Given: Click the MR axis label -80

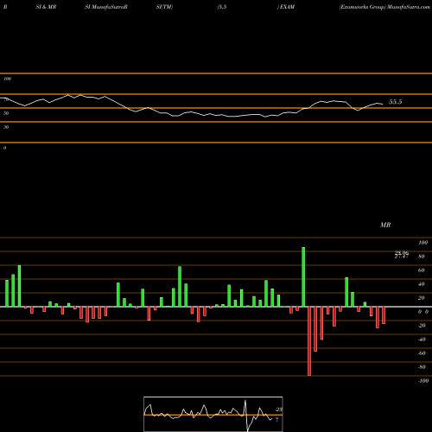Looking at the screenshot, I should click(422, 367).
